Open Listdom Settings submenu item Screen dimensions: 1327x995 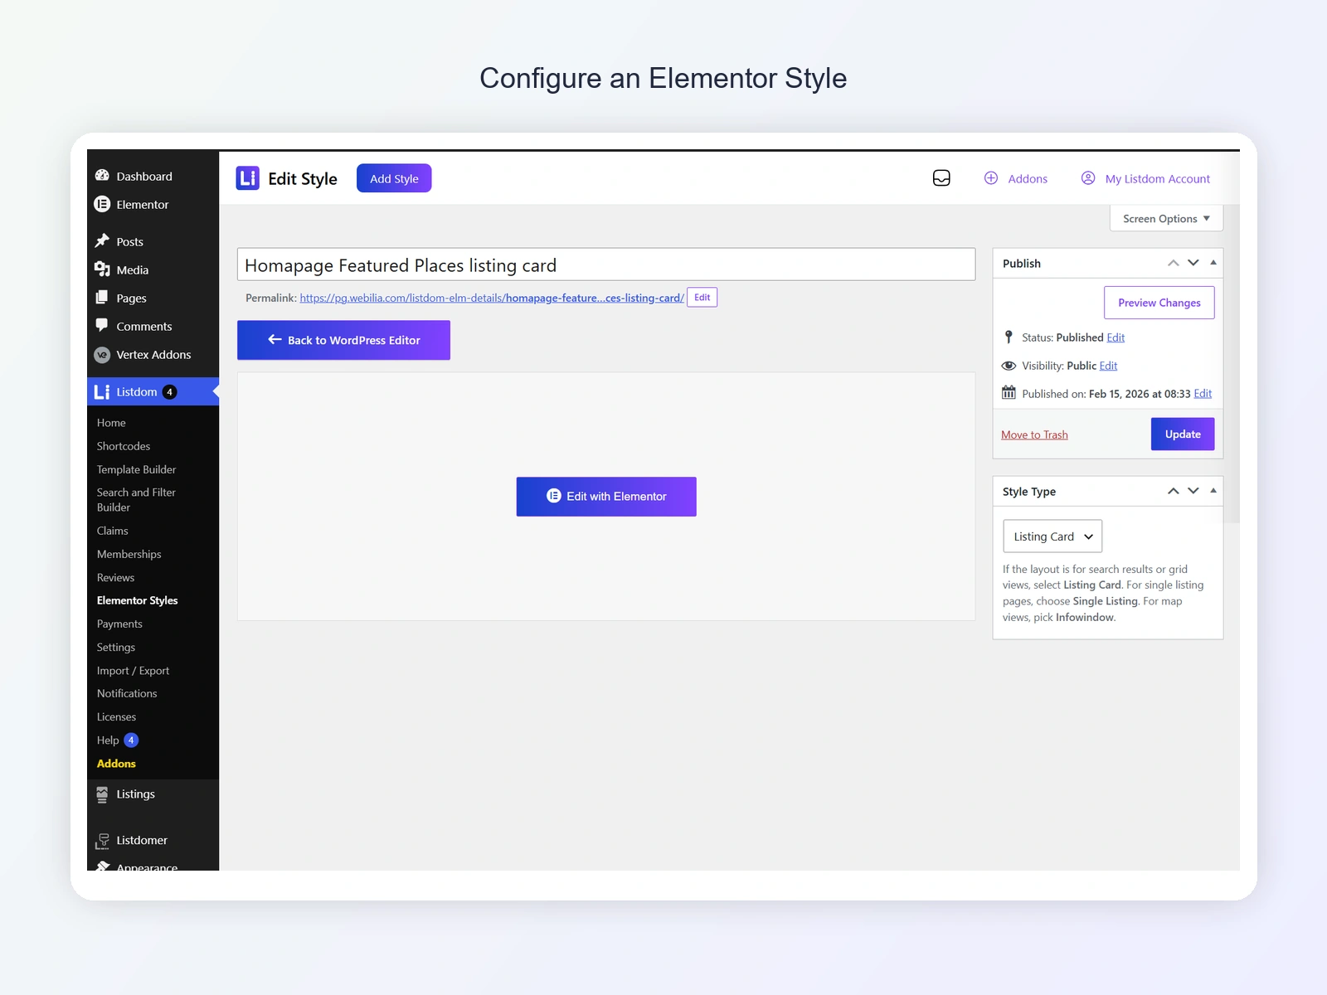point(116,647)
